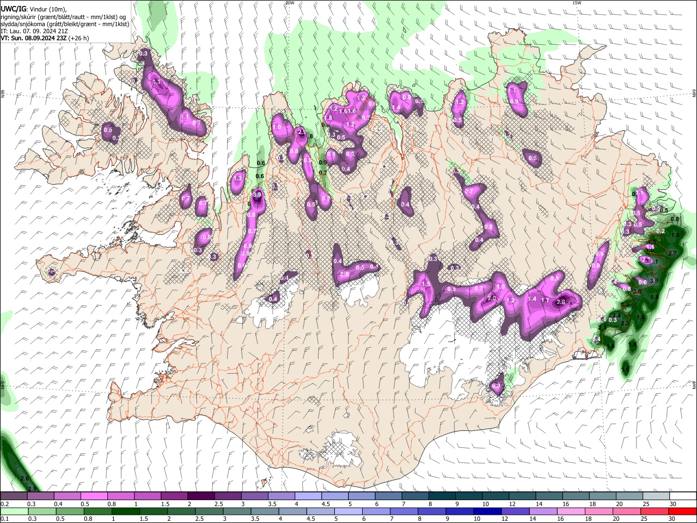Image resolution: width=697 pixels, height=523 pixels.
Task: Click the red swatch labeled 30 in the bottom legend row
Action: [683, 511]
